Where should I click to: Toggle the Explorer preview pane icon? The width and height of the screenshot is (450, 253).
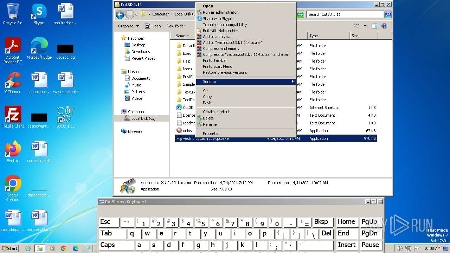(x=374, y=26)
